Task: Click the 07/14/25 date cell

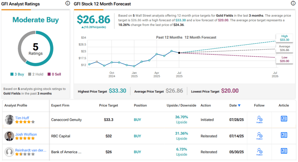Action: point(236,136)
